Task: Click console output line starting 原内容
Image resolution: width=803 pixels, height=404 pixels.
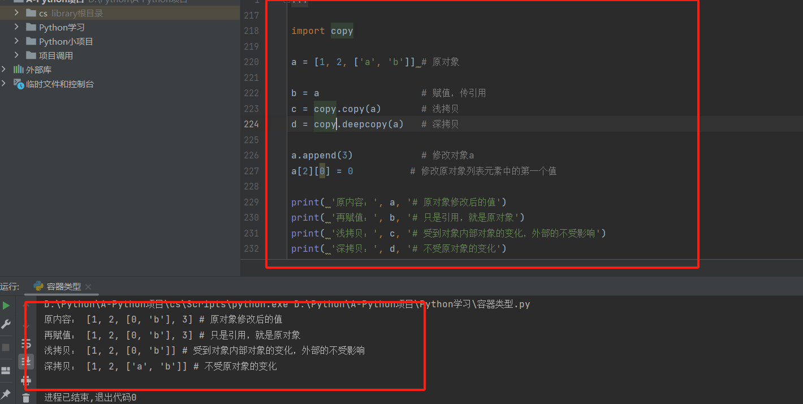Action: (163, 319)
